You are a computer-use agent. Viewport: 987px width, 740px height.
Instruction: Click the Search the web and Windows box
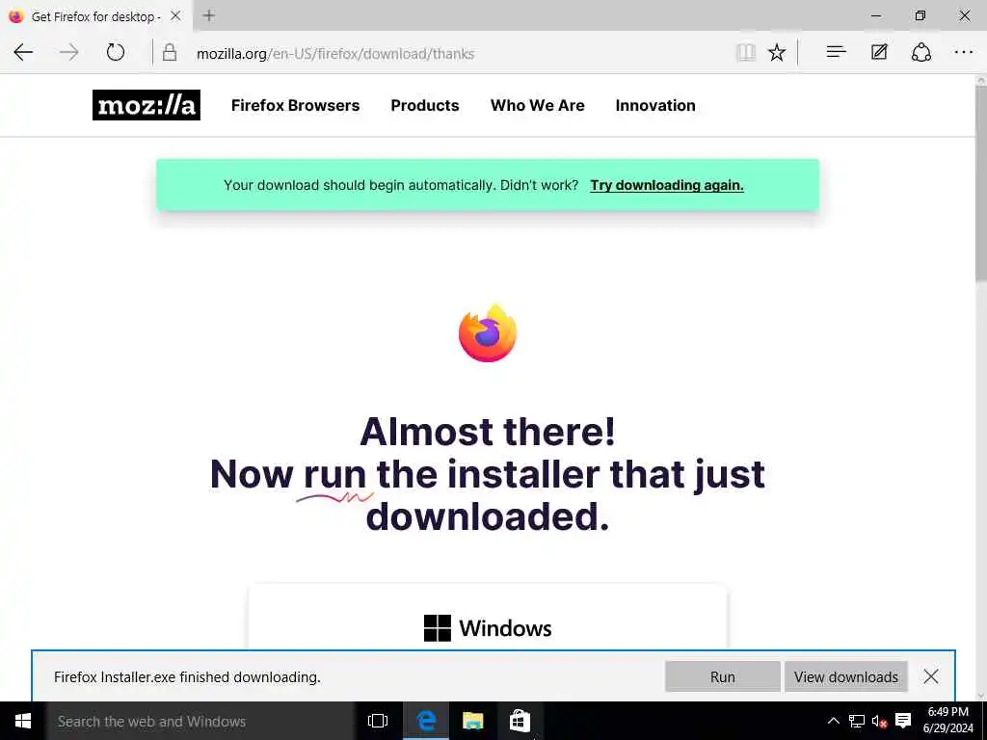(x=200, y=721)
